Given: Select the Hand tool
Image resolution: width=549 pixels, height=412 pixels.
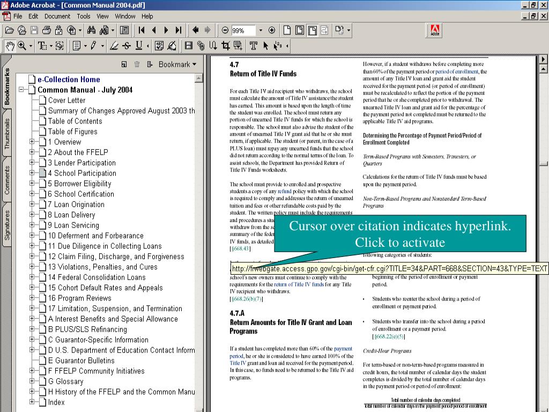Looking at the screenshot, I should coord(10,46).
